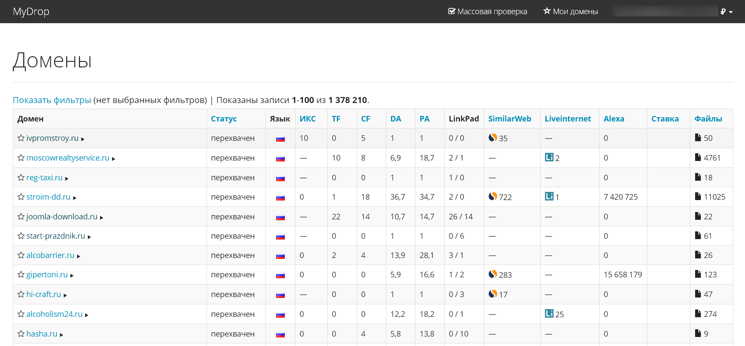Click SimilarWeb icon for gipertoni.ru
The height and width of the screenshot is (346, 745).
pyautogui.click(x=493, y=274)
